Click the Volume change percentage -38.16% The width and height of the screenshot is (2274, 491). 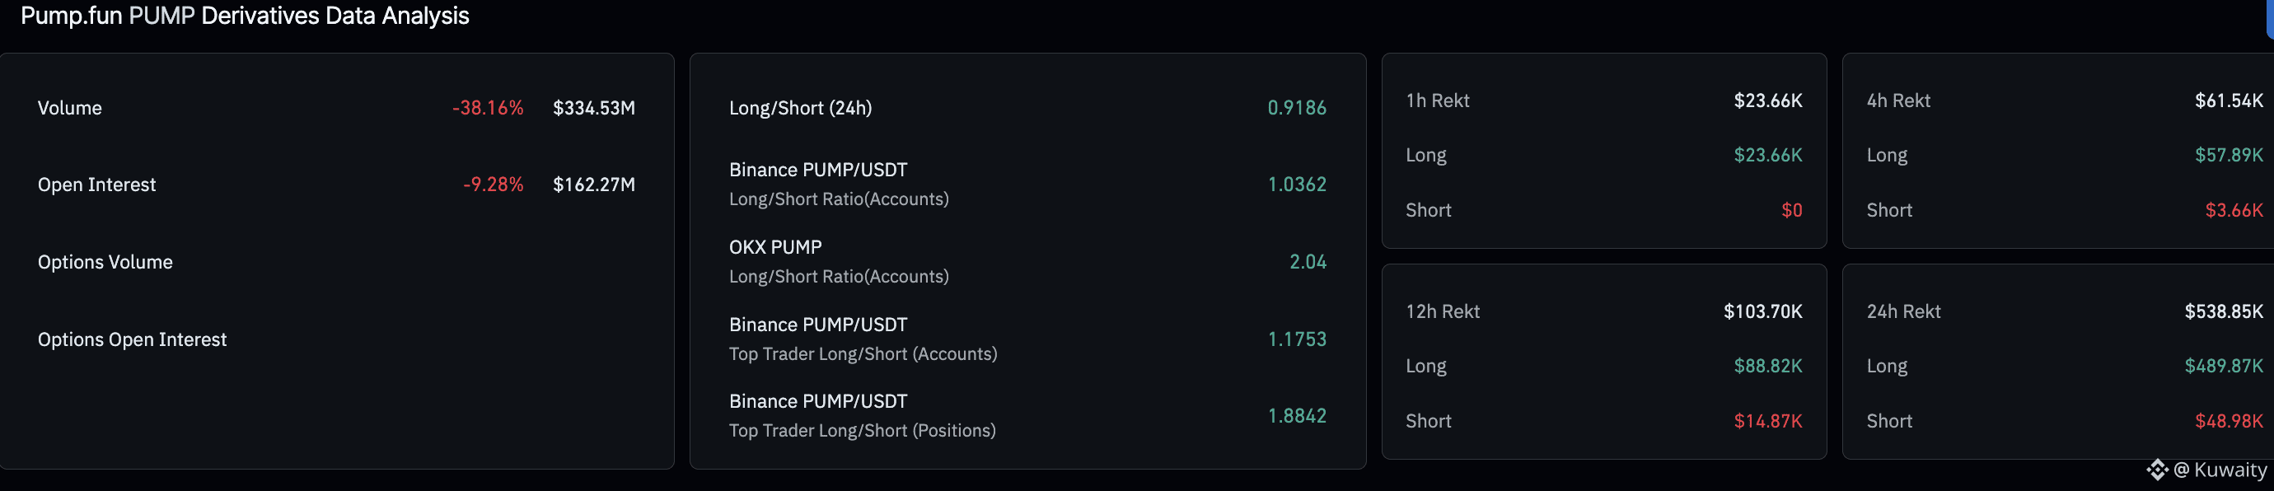(487, 108)
